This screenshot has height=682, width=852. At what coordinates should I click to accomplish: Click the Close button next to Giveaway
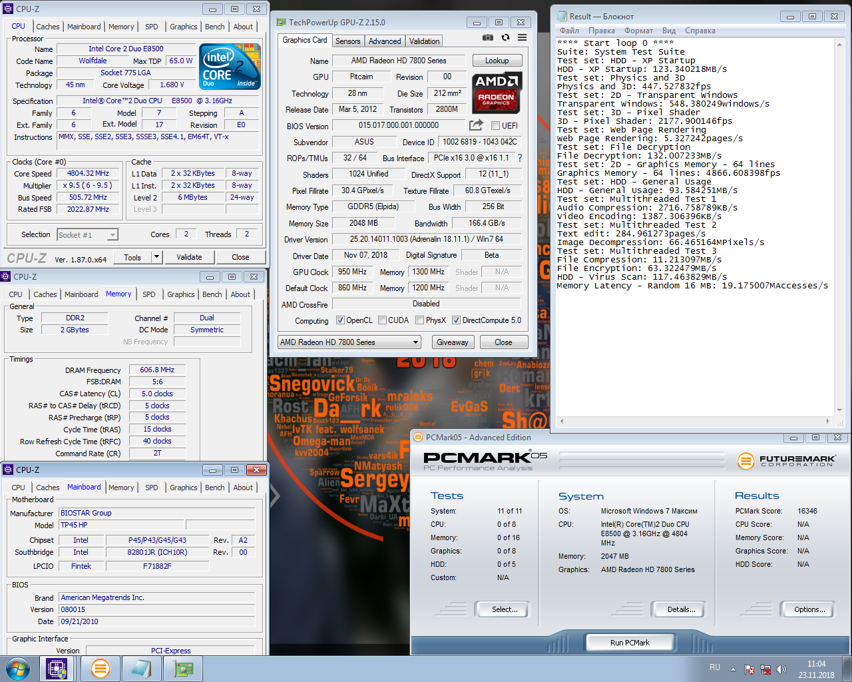point(503,342)
